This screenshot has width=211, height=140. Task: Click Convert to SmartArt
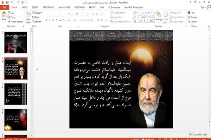pos(120,22)
